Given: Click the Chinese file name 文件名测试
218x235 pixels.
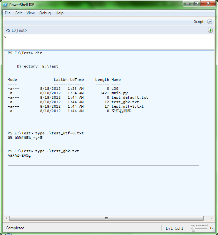Looking at the screenshot, I should pos(121,111).
